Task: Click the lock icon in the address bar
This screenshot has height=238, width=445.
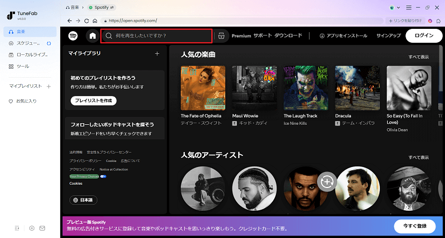Action: coord(105,21)
